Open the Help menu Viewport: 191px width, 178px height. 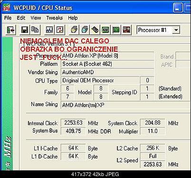73,18
